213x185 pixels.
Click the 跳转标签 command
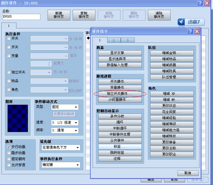tap(120, 153)
